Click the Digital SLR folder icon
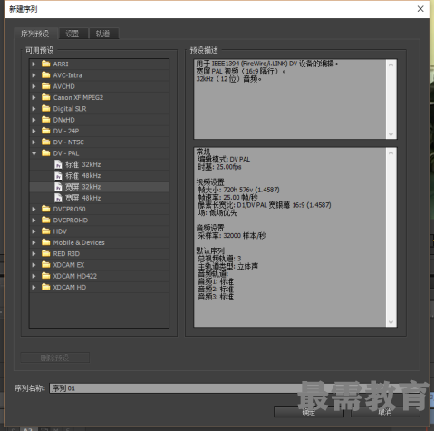435x432 pixels. pos(46,109)
